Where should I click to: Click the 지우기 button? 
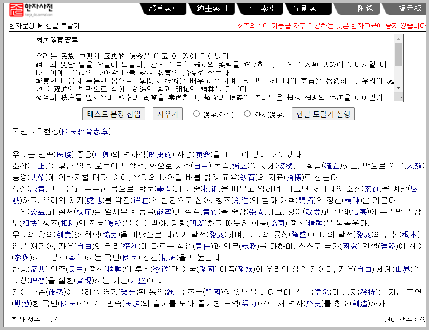point(168,114)
